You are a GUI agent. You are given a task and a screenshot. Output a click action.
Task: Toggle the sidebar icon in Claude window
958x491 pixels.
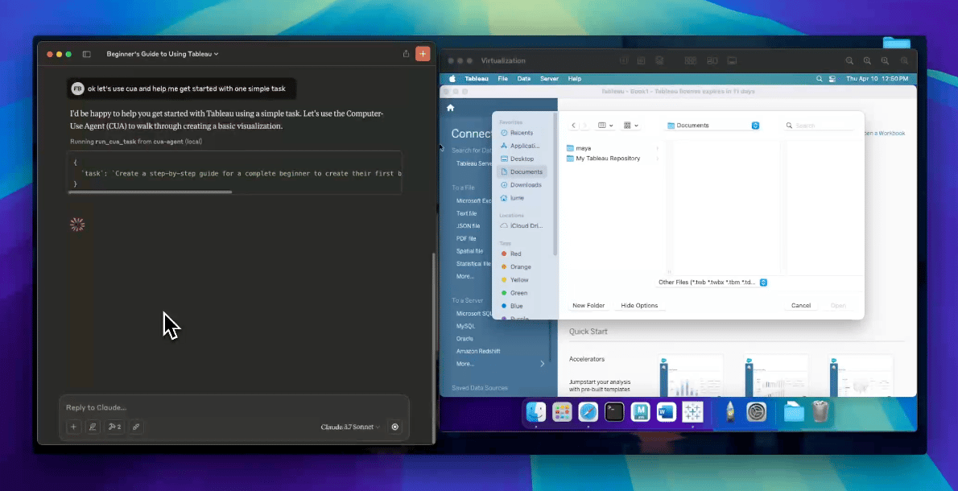point(87,55)
